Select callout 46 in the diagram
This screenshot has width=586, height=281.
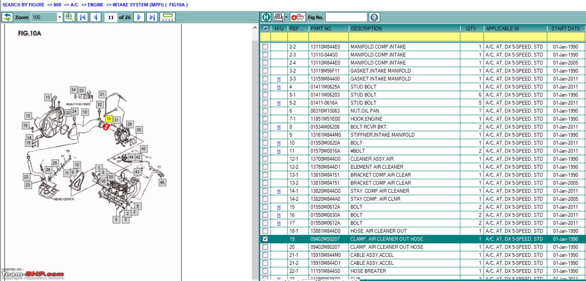tap(162, 182)
